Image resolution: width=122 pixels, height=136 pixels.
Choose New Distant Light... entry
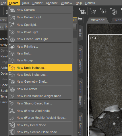pyautogui.click(x=40, y=17)
